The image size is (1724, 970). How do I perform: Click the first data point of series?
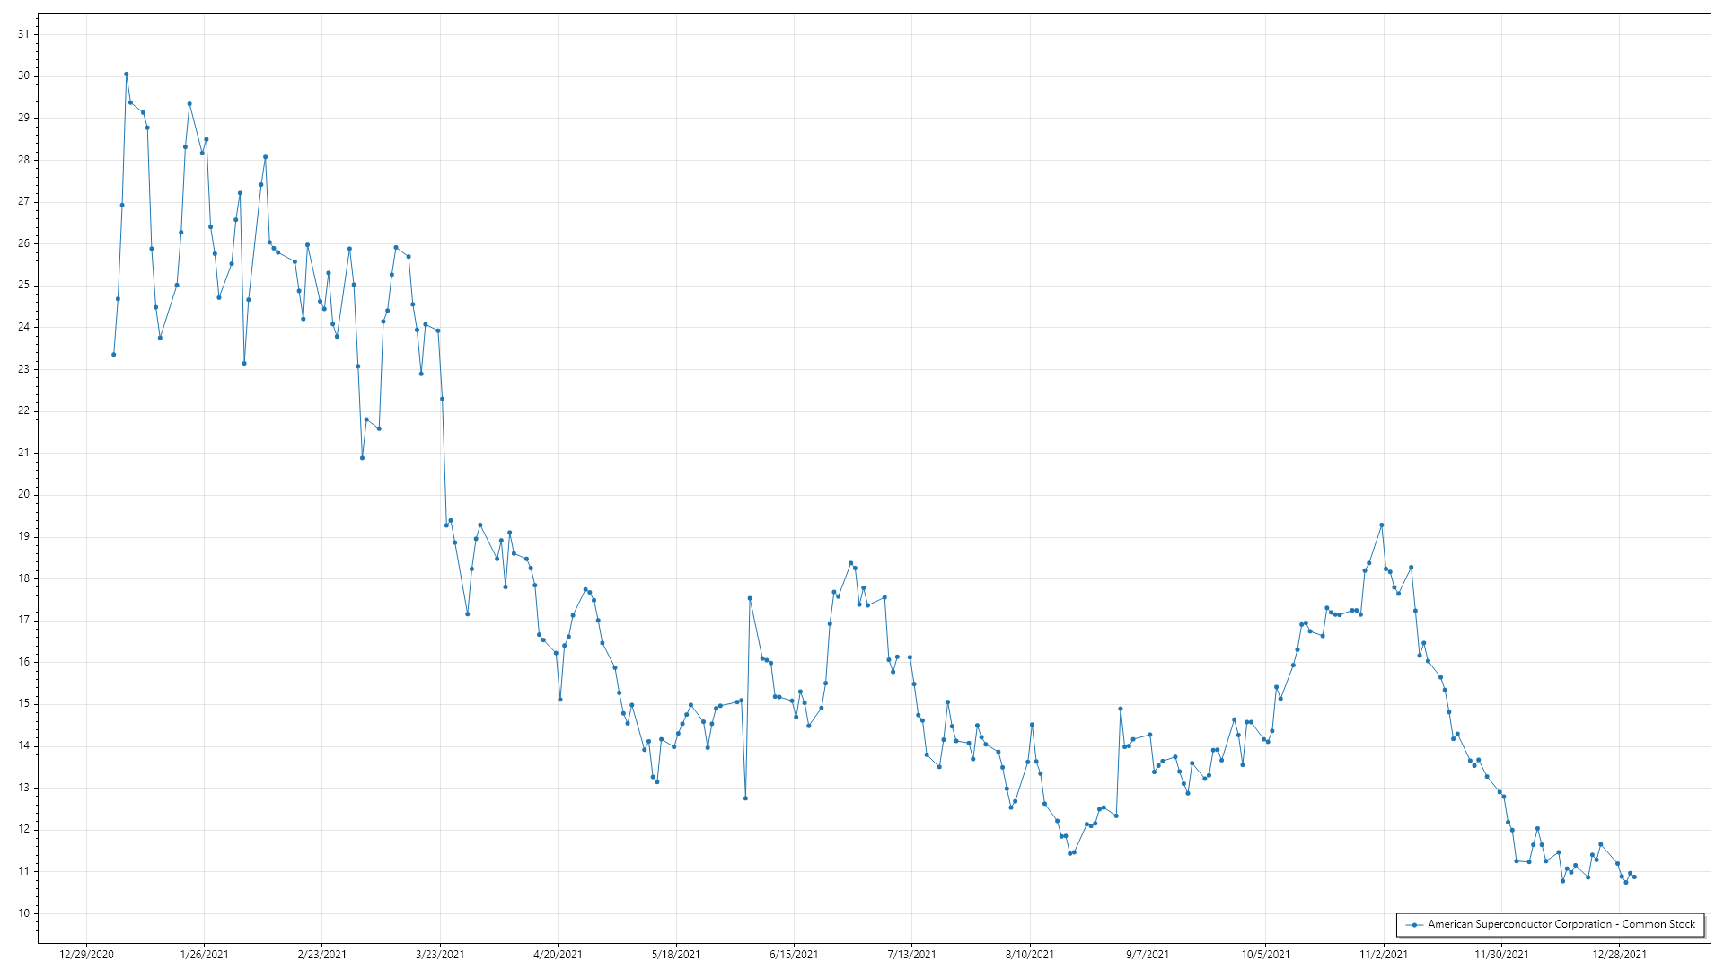tap(114, 355)
